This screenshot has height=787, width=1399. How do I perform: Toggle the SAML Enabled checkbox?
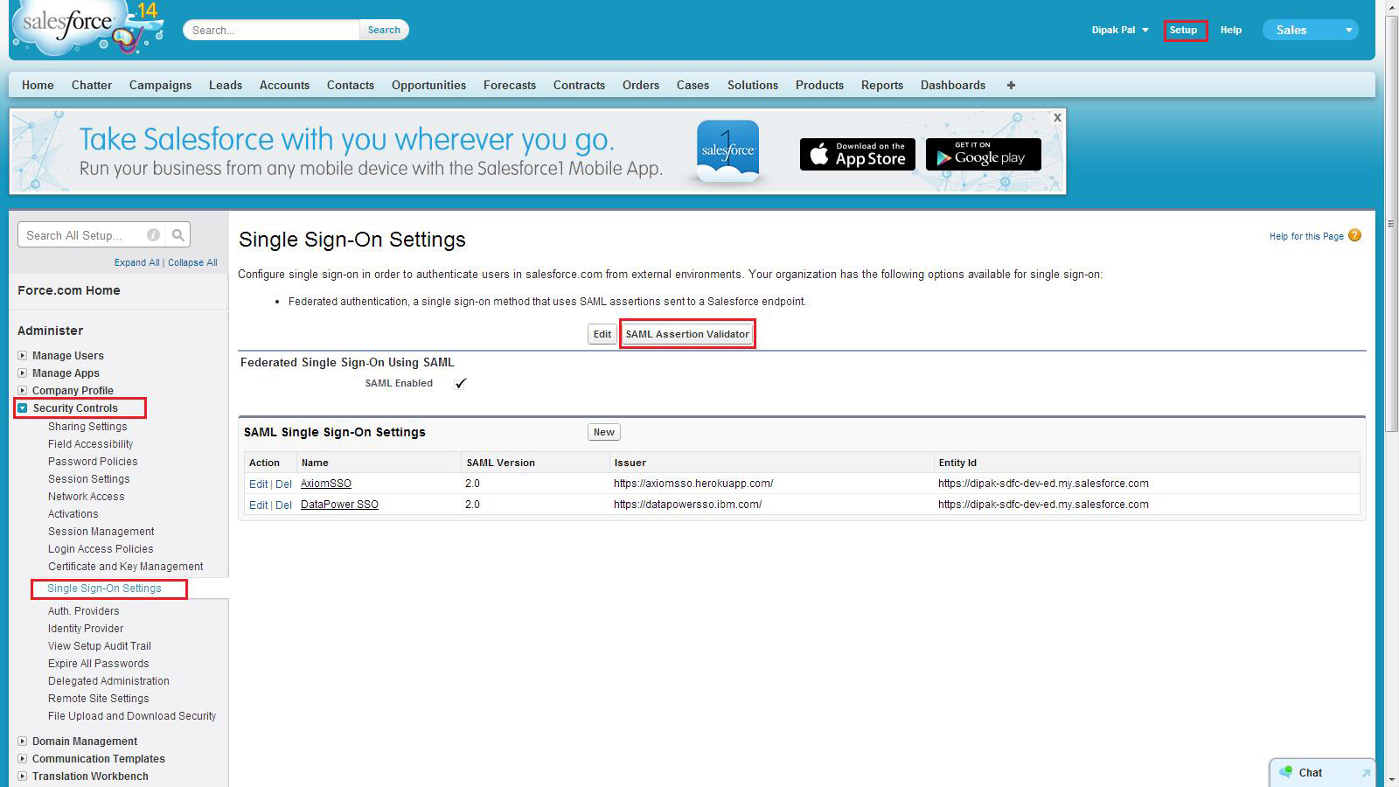pos(461,382)
